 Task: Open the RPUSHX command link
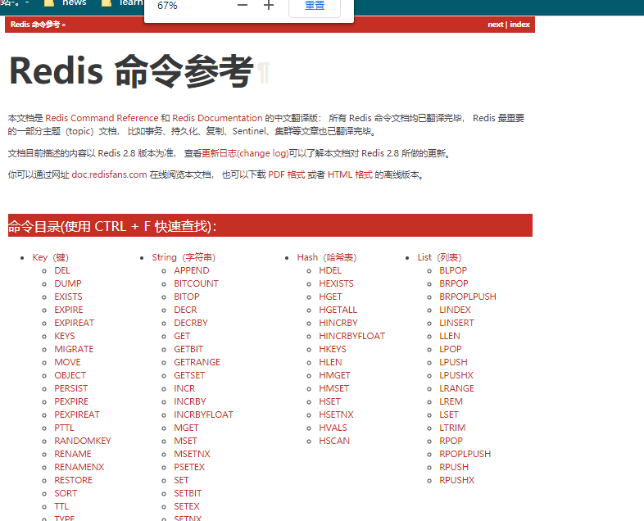click(x=456, y=481)
